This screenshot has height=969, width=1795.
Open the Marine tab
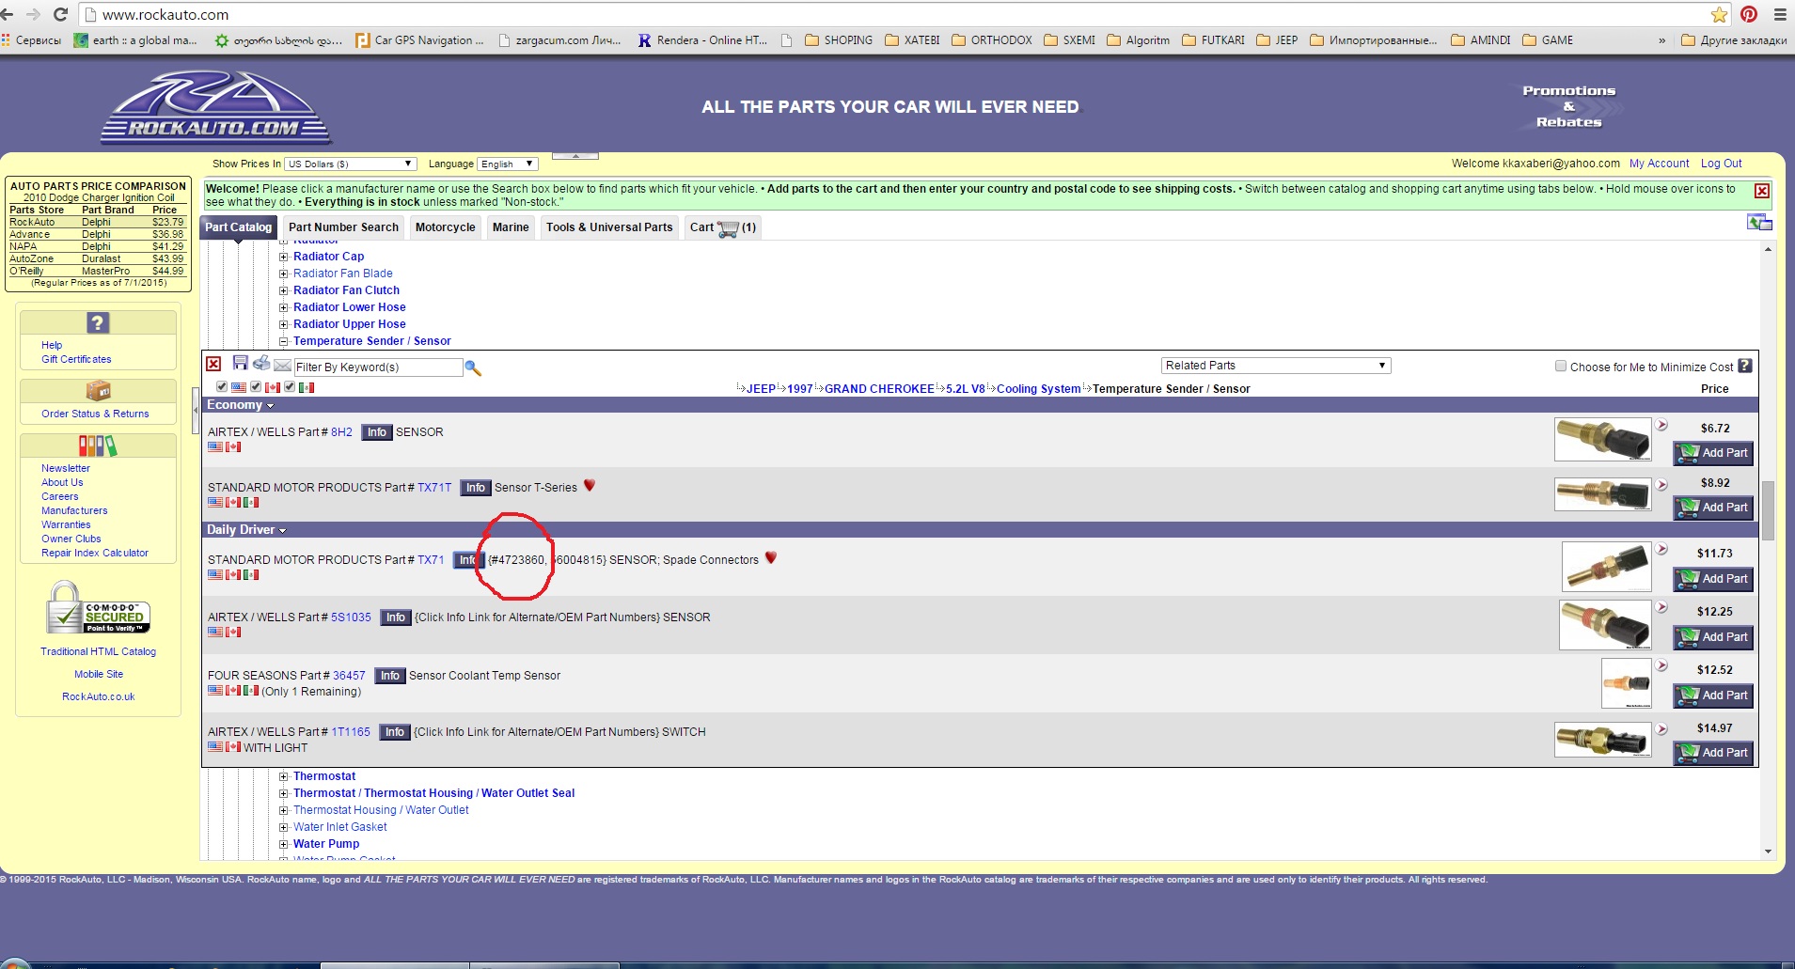[x=511, y=227]
